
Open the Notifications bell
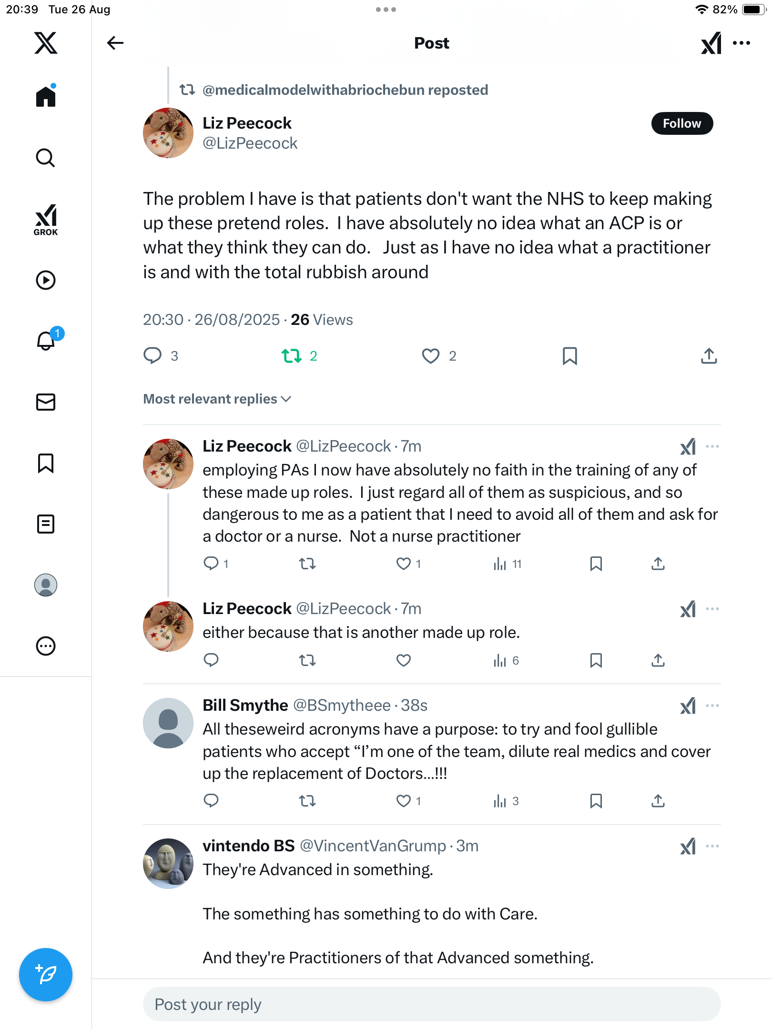tap(46, 341)
